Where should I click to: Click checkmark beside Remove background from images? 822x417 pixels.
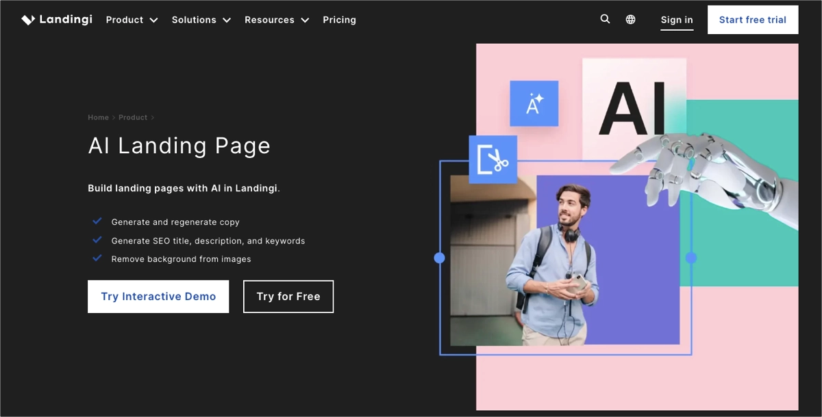click(97, 258)
